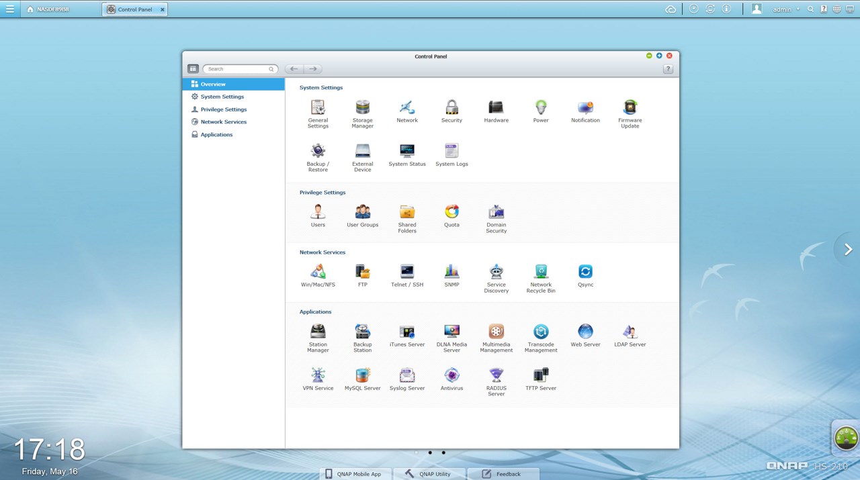Image resolution: width=860 pixels, height=480 pixels.
Task: Show next desktop page arrow
Action: (x=848, y=250)
